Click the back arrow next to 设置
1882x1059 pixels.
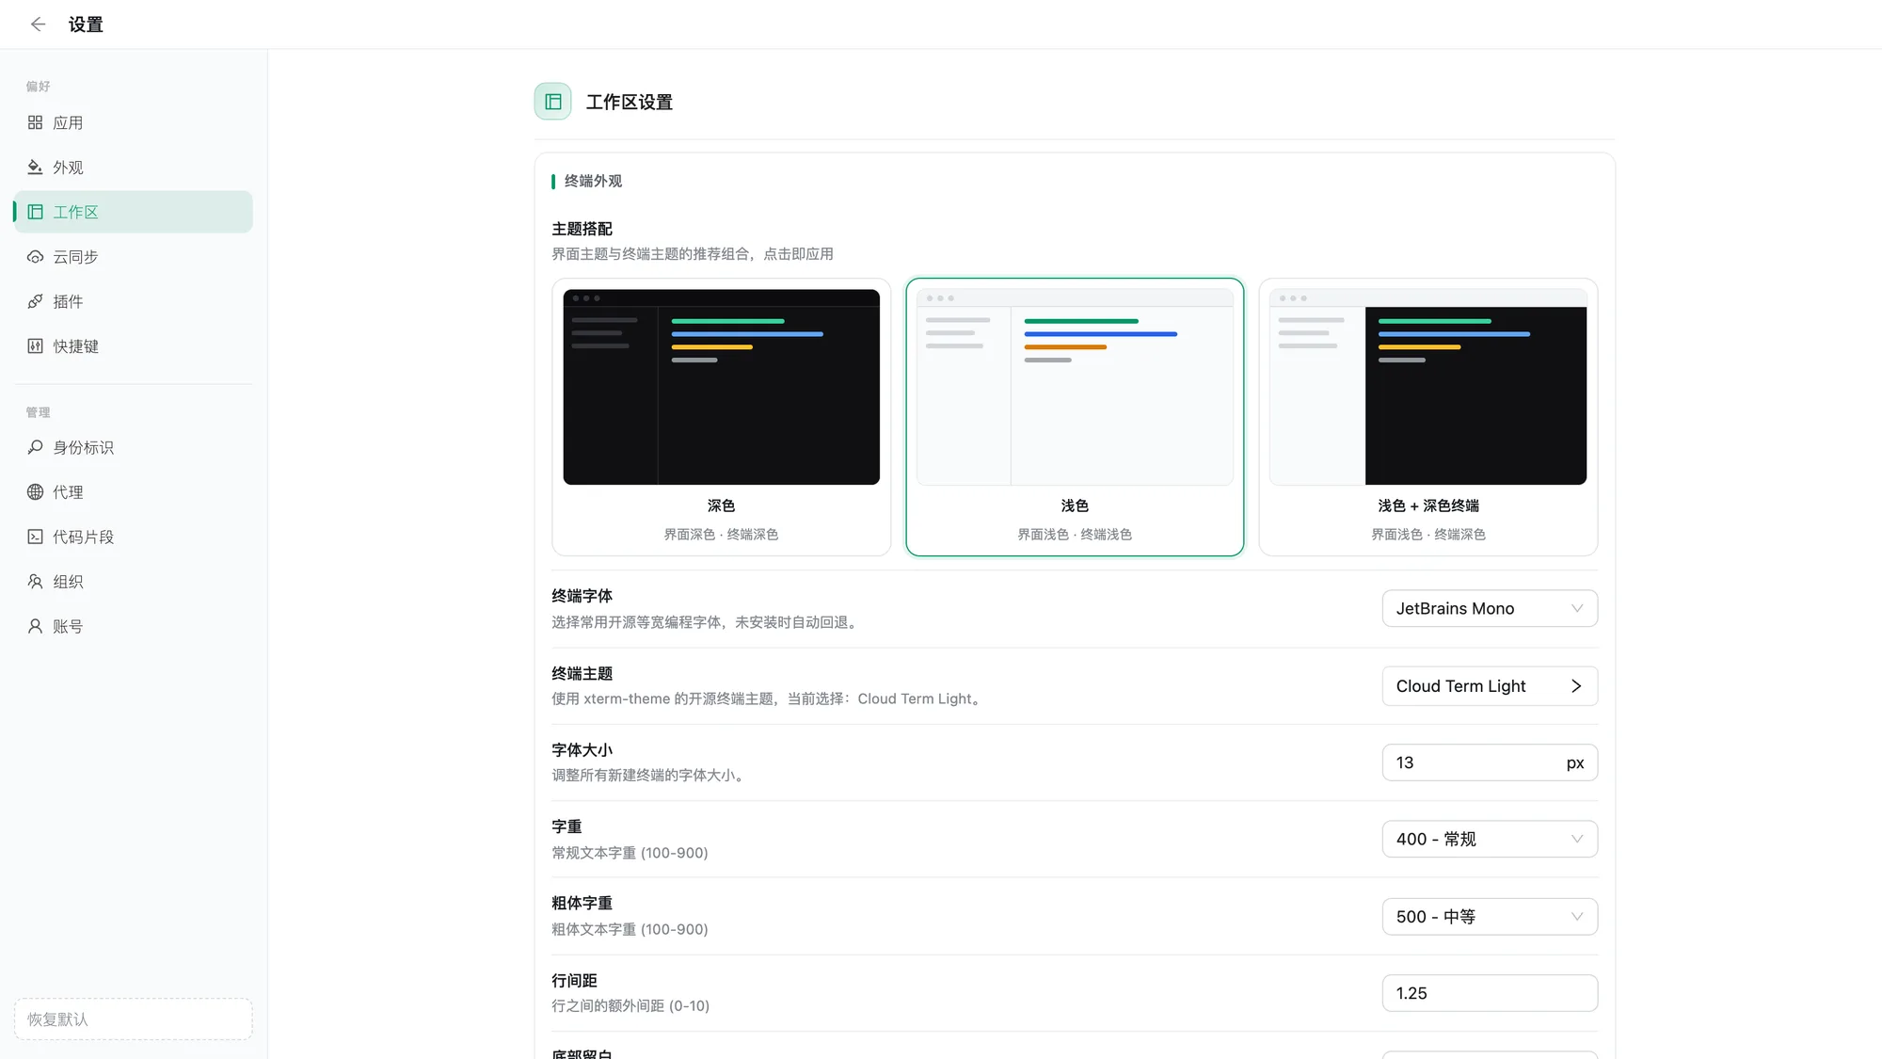coord(38,24)
